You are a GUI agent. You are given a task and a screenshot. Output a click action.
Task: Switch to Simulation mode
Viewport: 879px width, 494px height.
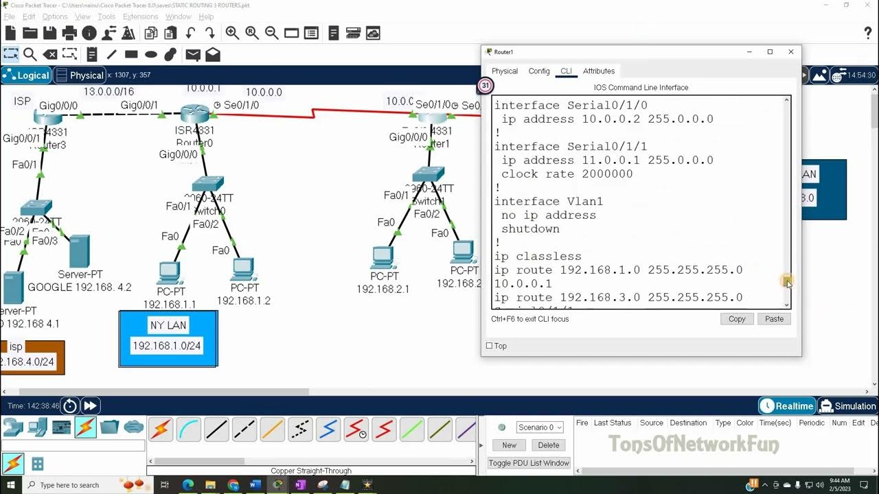[848, 405]
